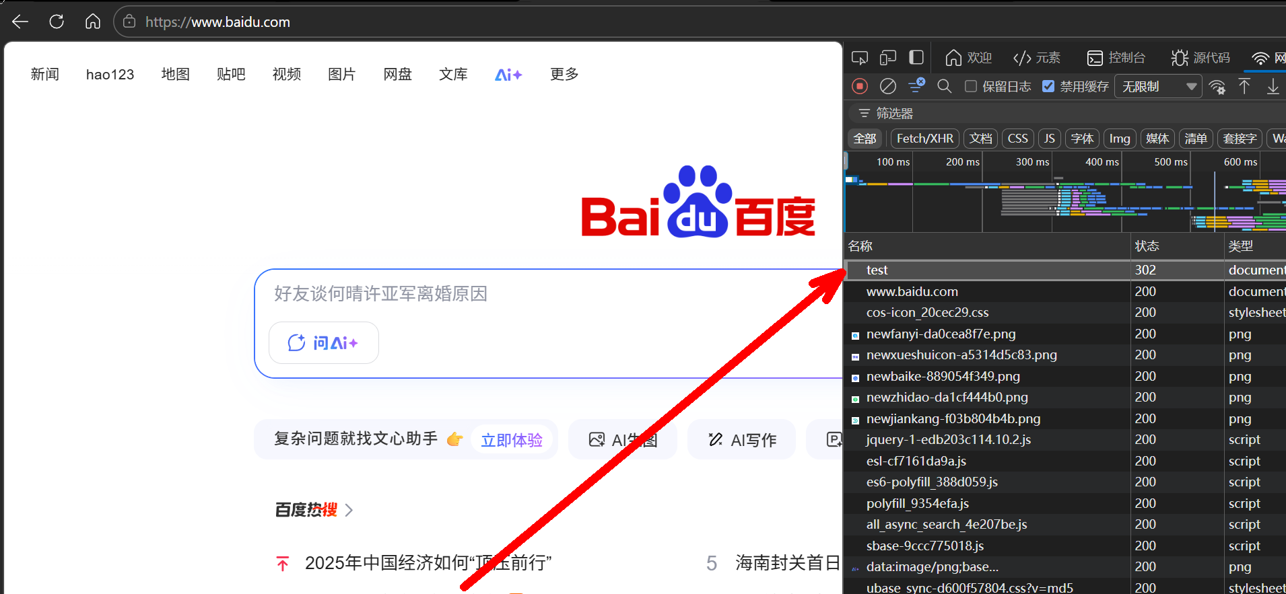This screenshot has height=594, width=1286.
Task: Stop recording network log
Action: click(860, 86)
